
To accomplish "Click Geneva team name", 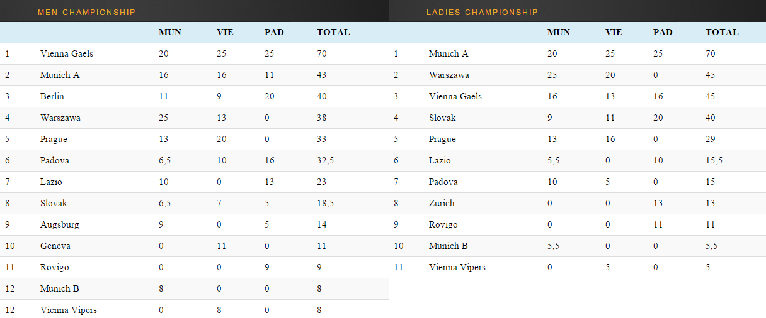I will point(55,246).
